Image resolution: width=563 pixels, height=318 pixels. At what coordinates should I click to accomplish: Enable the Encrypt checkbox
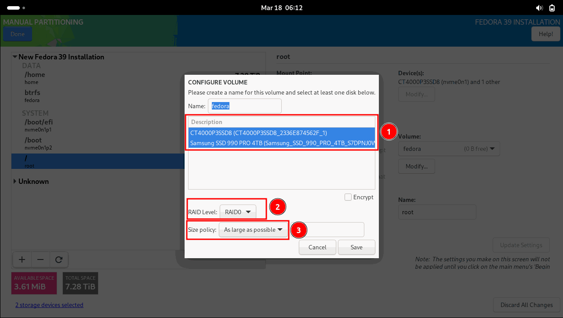[x=348, y=197]
